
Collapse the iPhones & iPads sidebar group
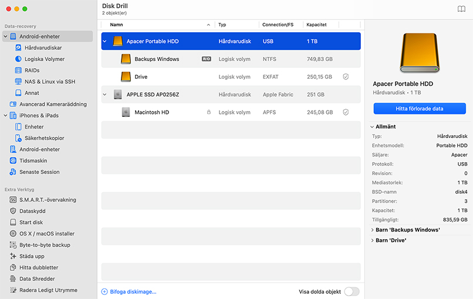(x=5, y=115)
